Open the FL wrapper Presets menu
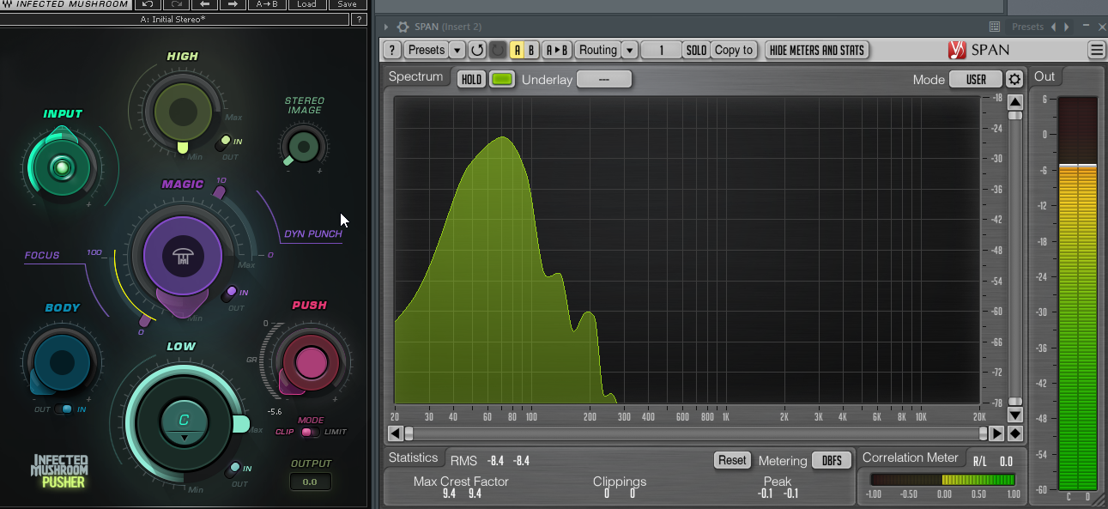Screen dimensions: 1108x509 [1027, 27]
